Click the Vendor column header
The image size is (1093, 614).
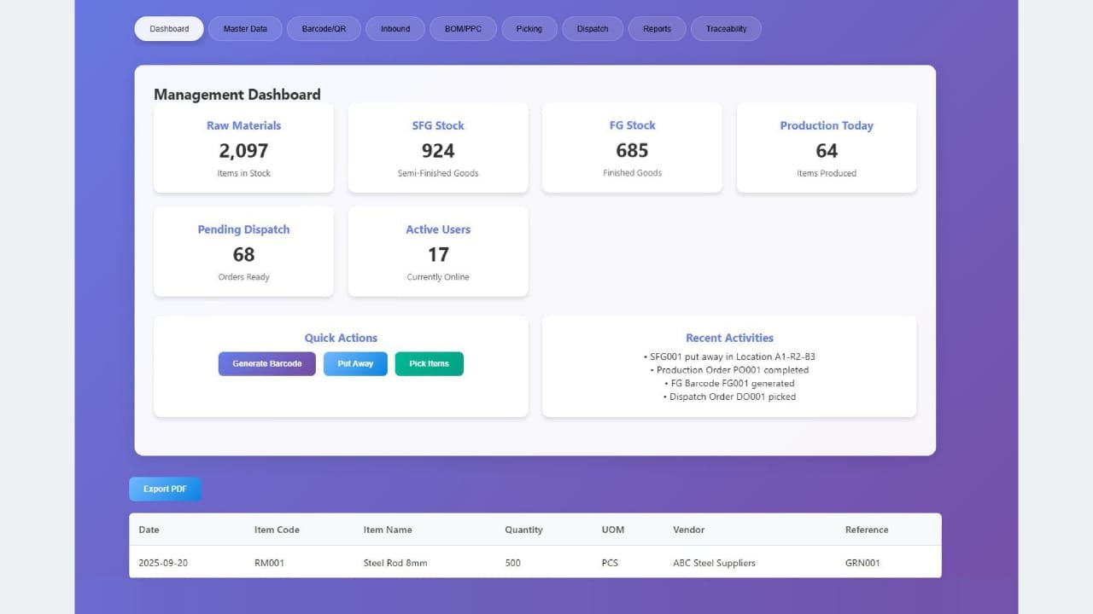tap(689, 530)
